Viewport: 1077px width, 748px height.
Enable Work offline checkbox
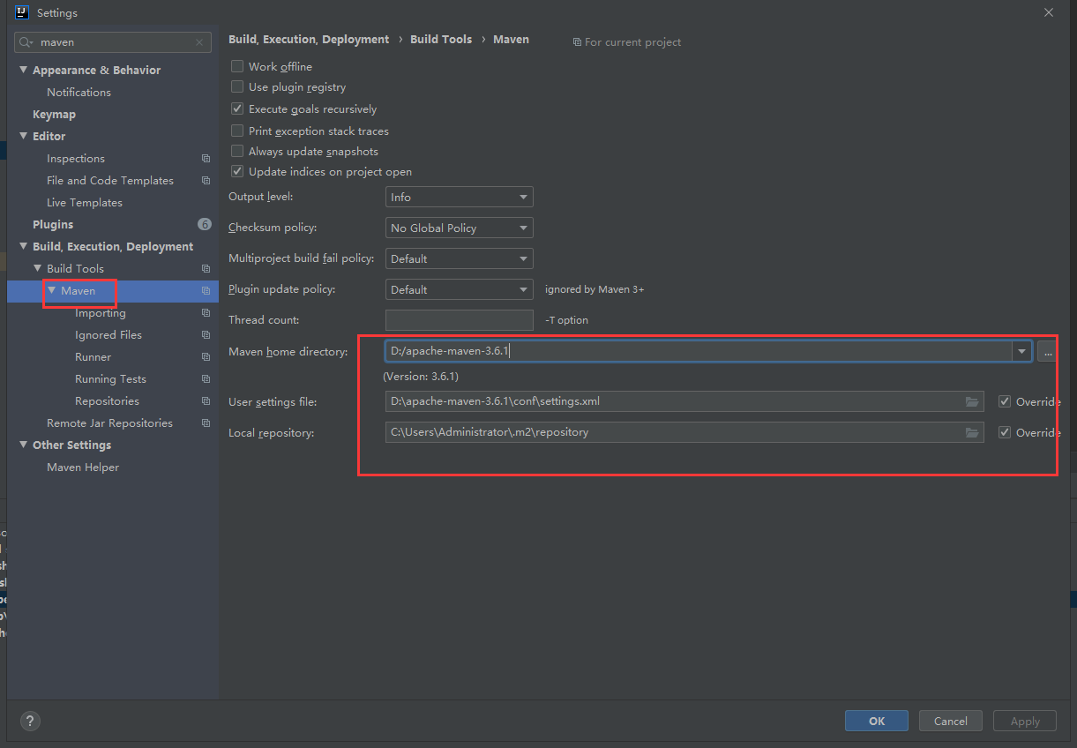237,66
